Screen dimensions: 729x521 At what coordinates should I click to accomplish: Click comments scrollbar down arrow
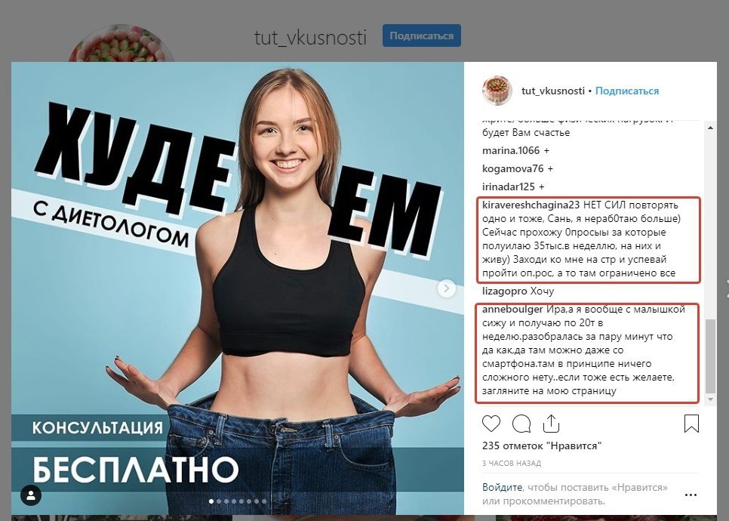pyautogui.click(x=710, y=399)
